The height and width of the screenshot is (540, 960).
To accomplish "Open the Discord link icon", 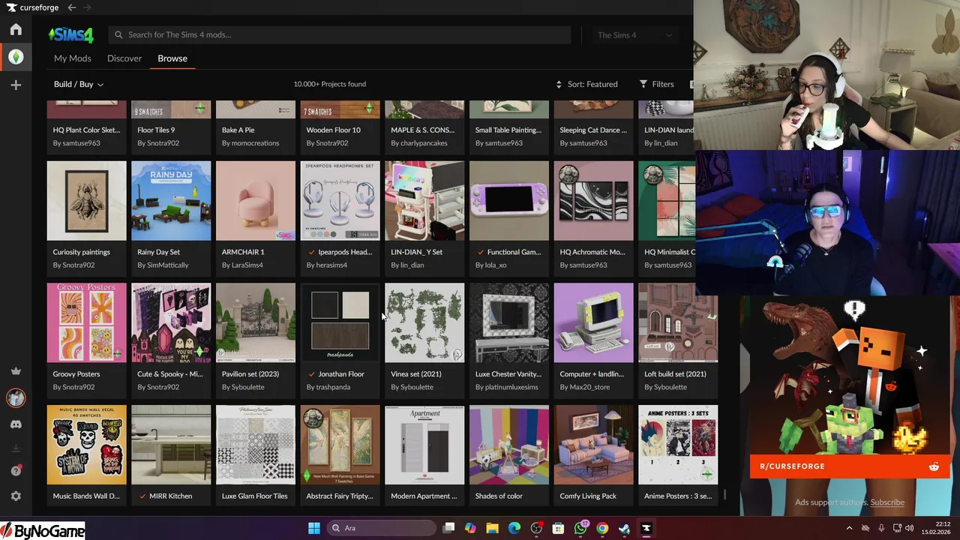I will pos(16,424).
